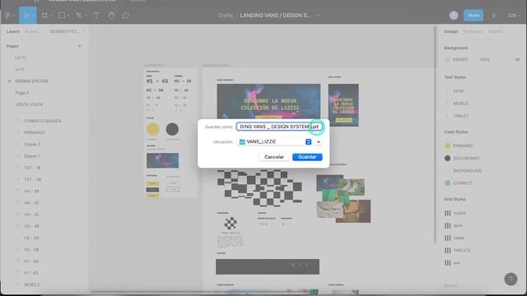
Task: Click the Cancelar button
Action: coord(274,157)
